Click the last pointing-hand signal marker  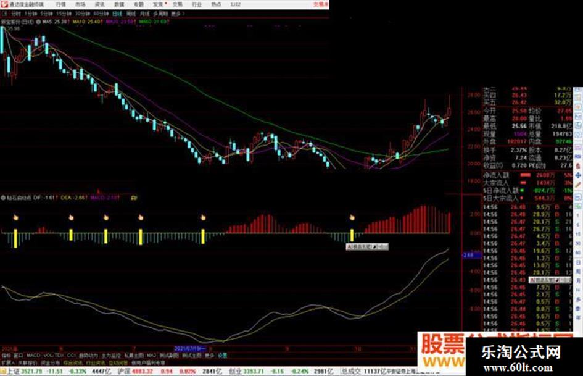pos(352,217)
